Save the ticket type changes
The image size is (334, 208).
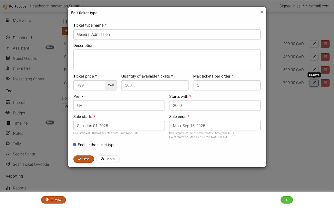tap(83, 159)
